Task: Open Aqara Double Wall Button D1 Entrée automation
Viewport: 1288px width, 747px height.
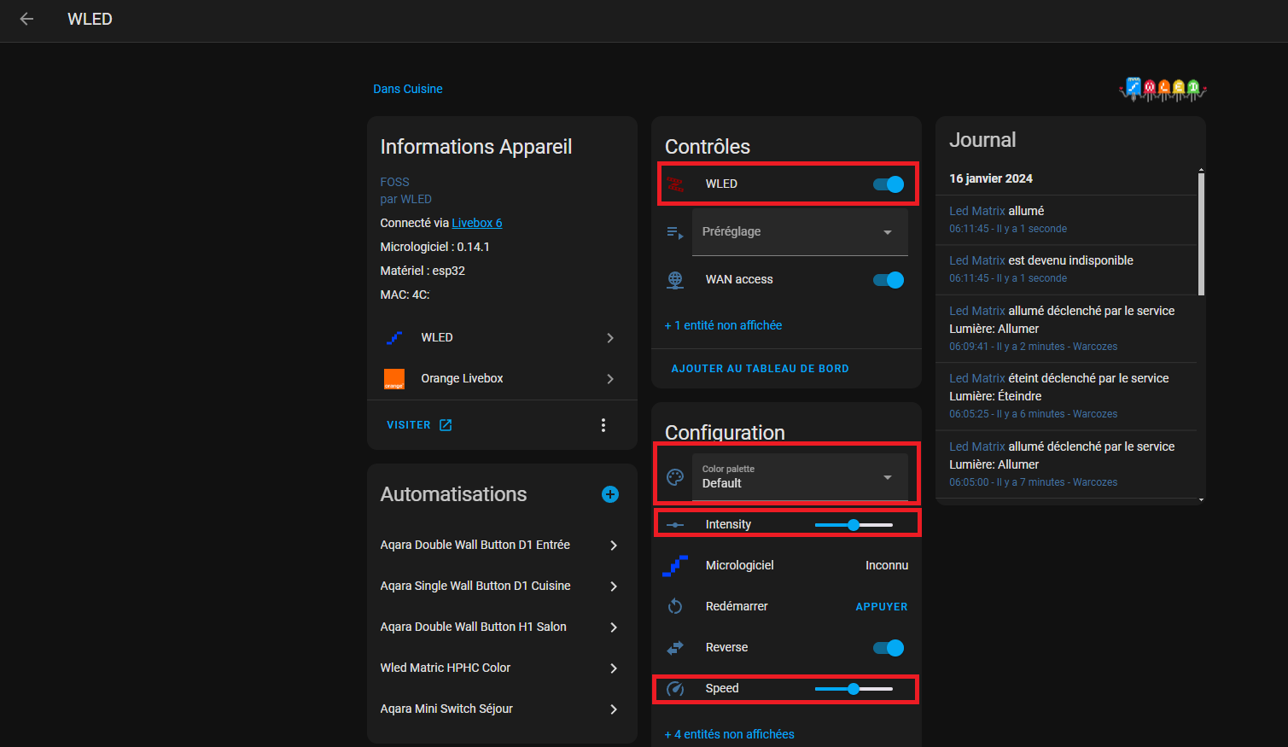Action: (502, 545)
